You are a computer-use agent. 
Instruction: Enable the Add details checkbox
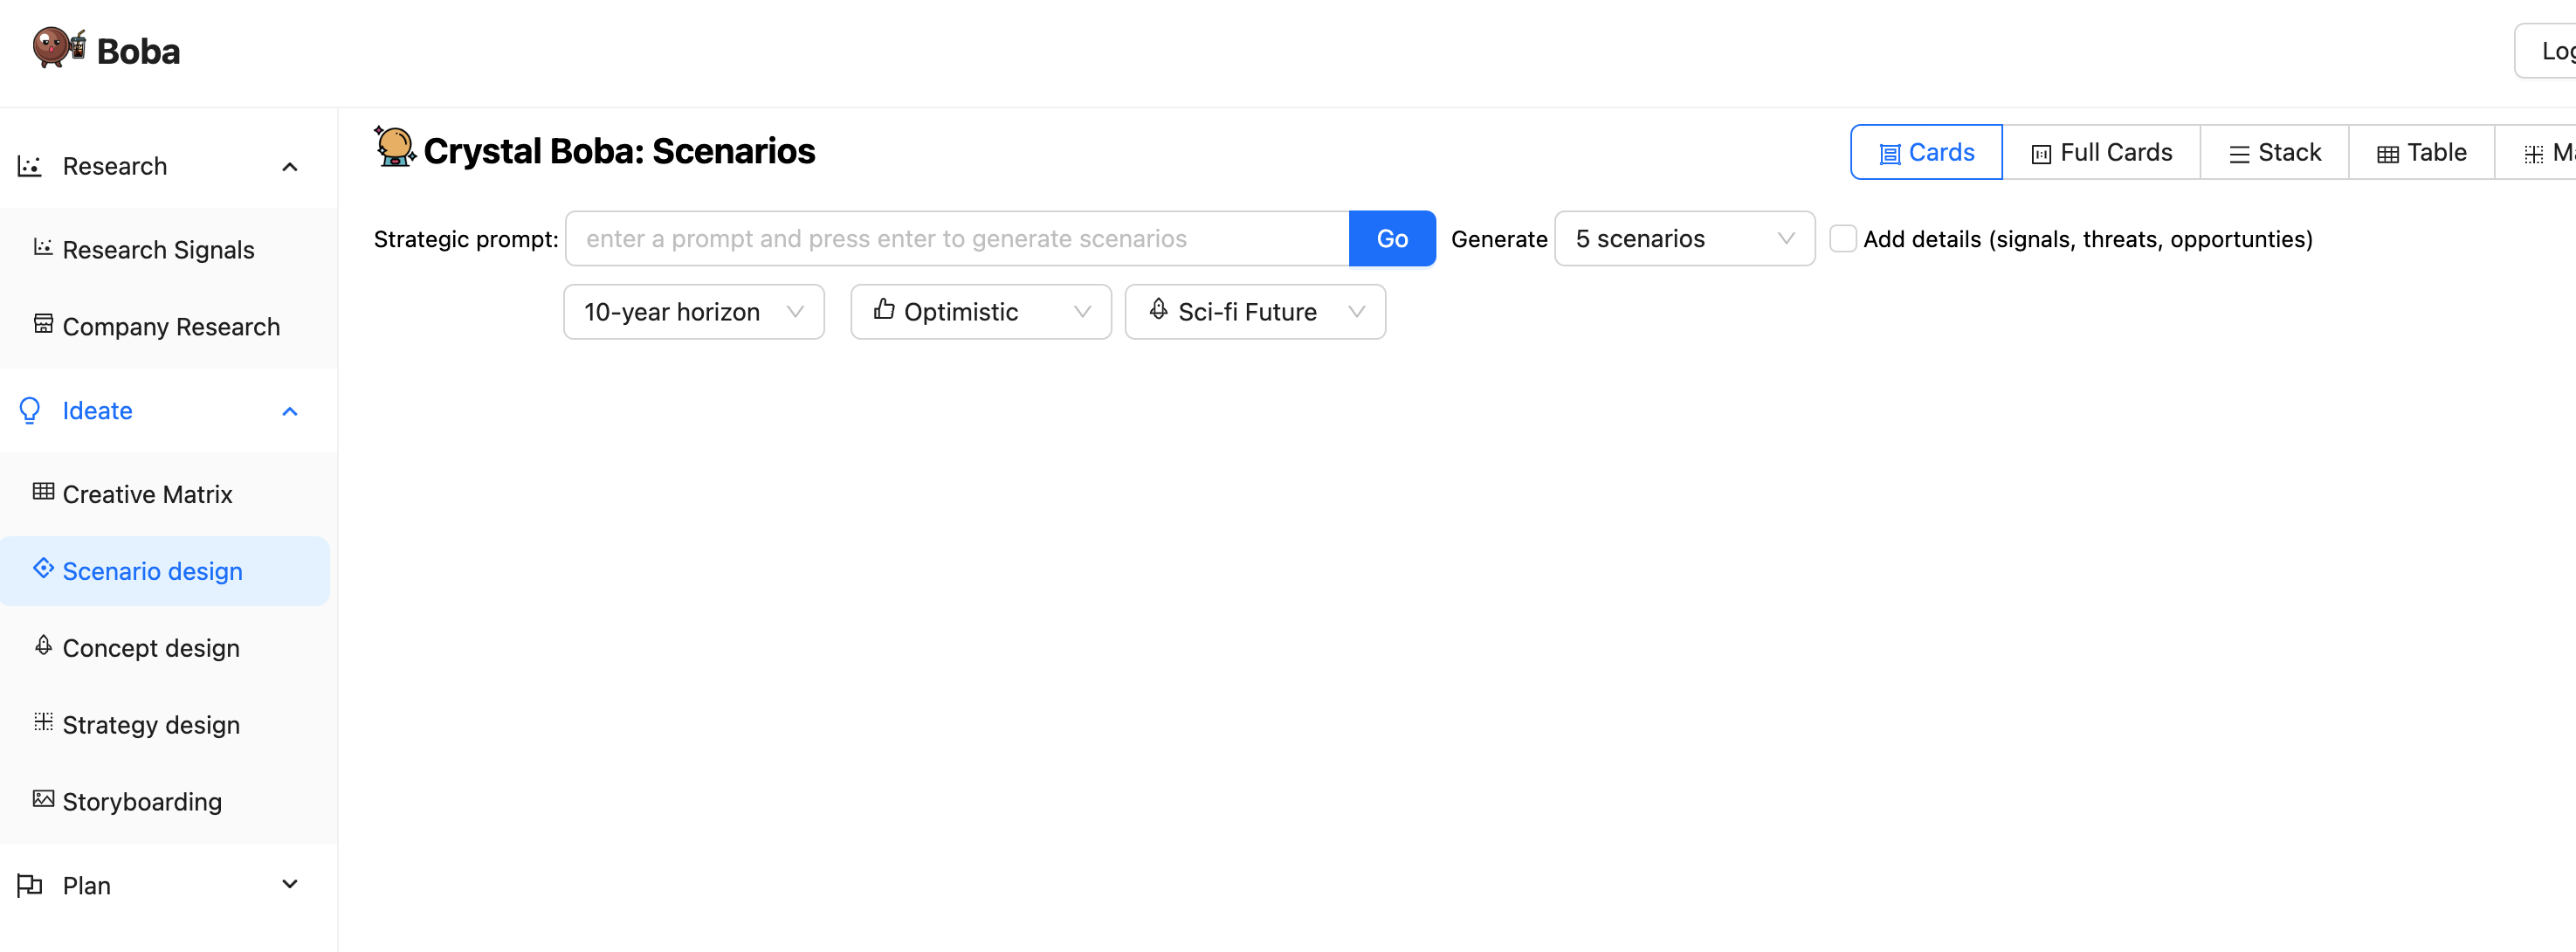click(x=1842, y=239)
